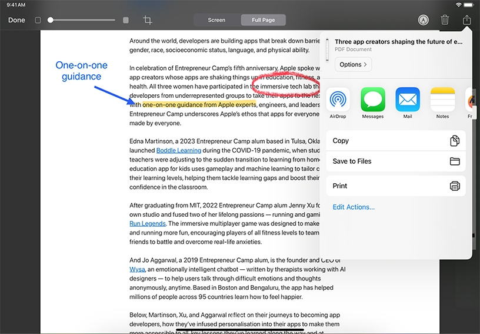Select the crop tool in toolbar
Screen dimensions: 480x334
pyautogui.click(x=148, y=20)
